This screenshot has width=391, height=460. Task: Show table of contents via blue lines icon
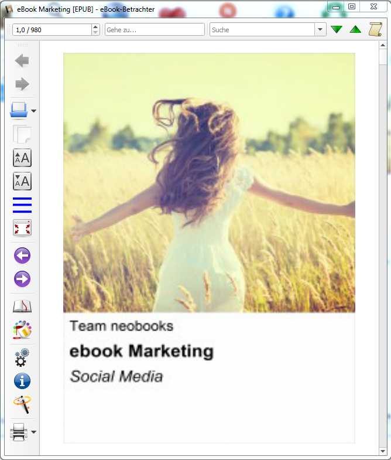[22, 205]
